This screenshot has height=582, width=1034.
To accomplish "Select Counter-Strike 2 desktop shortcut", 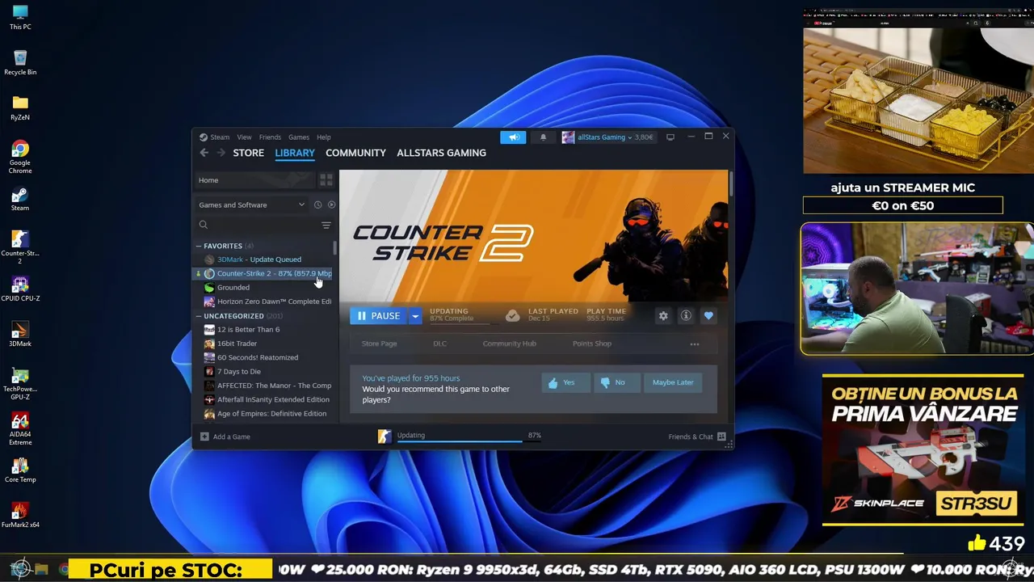I will [20, 247].
